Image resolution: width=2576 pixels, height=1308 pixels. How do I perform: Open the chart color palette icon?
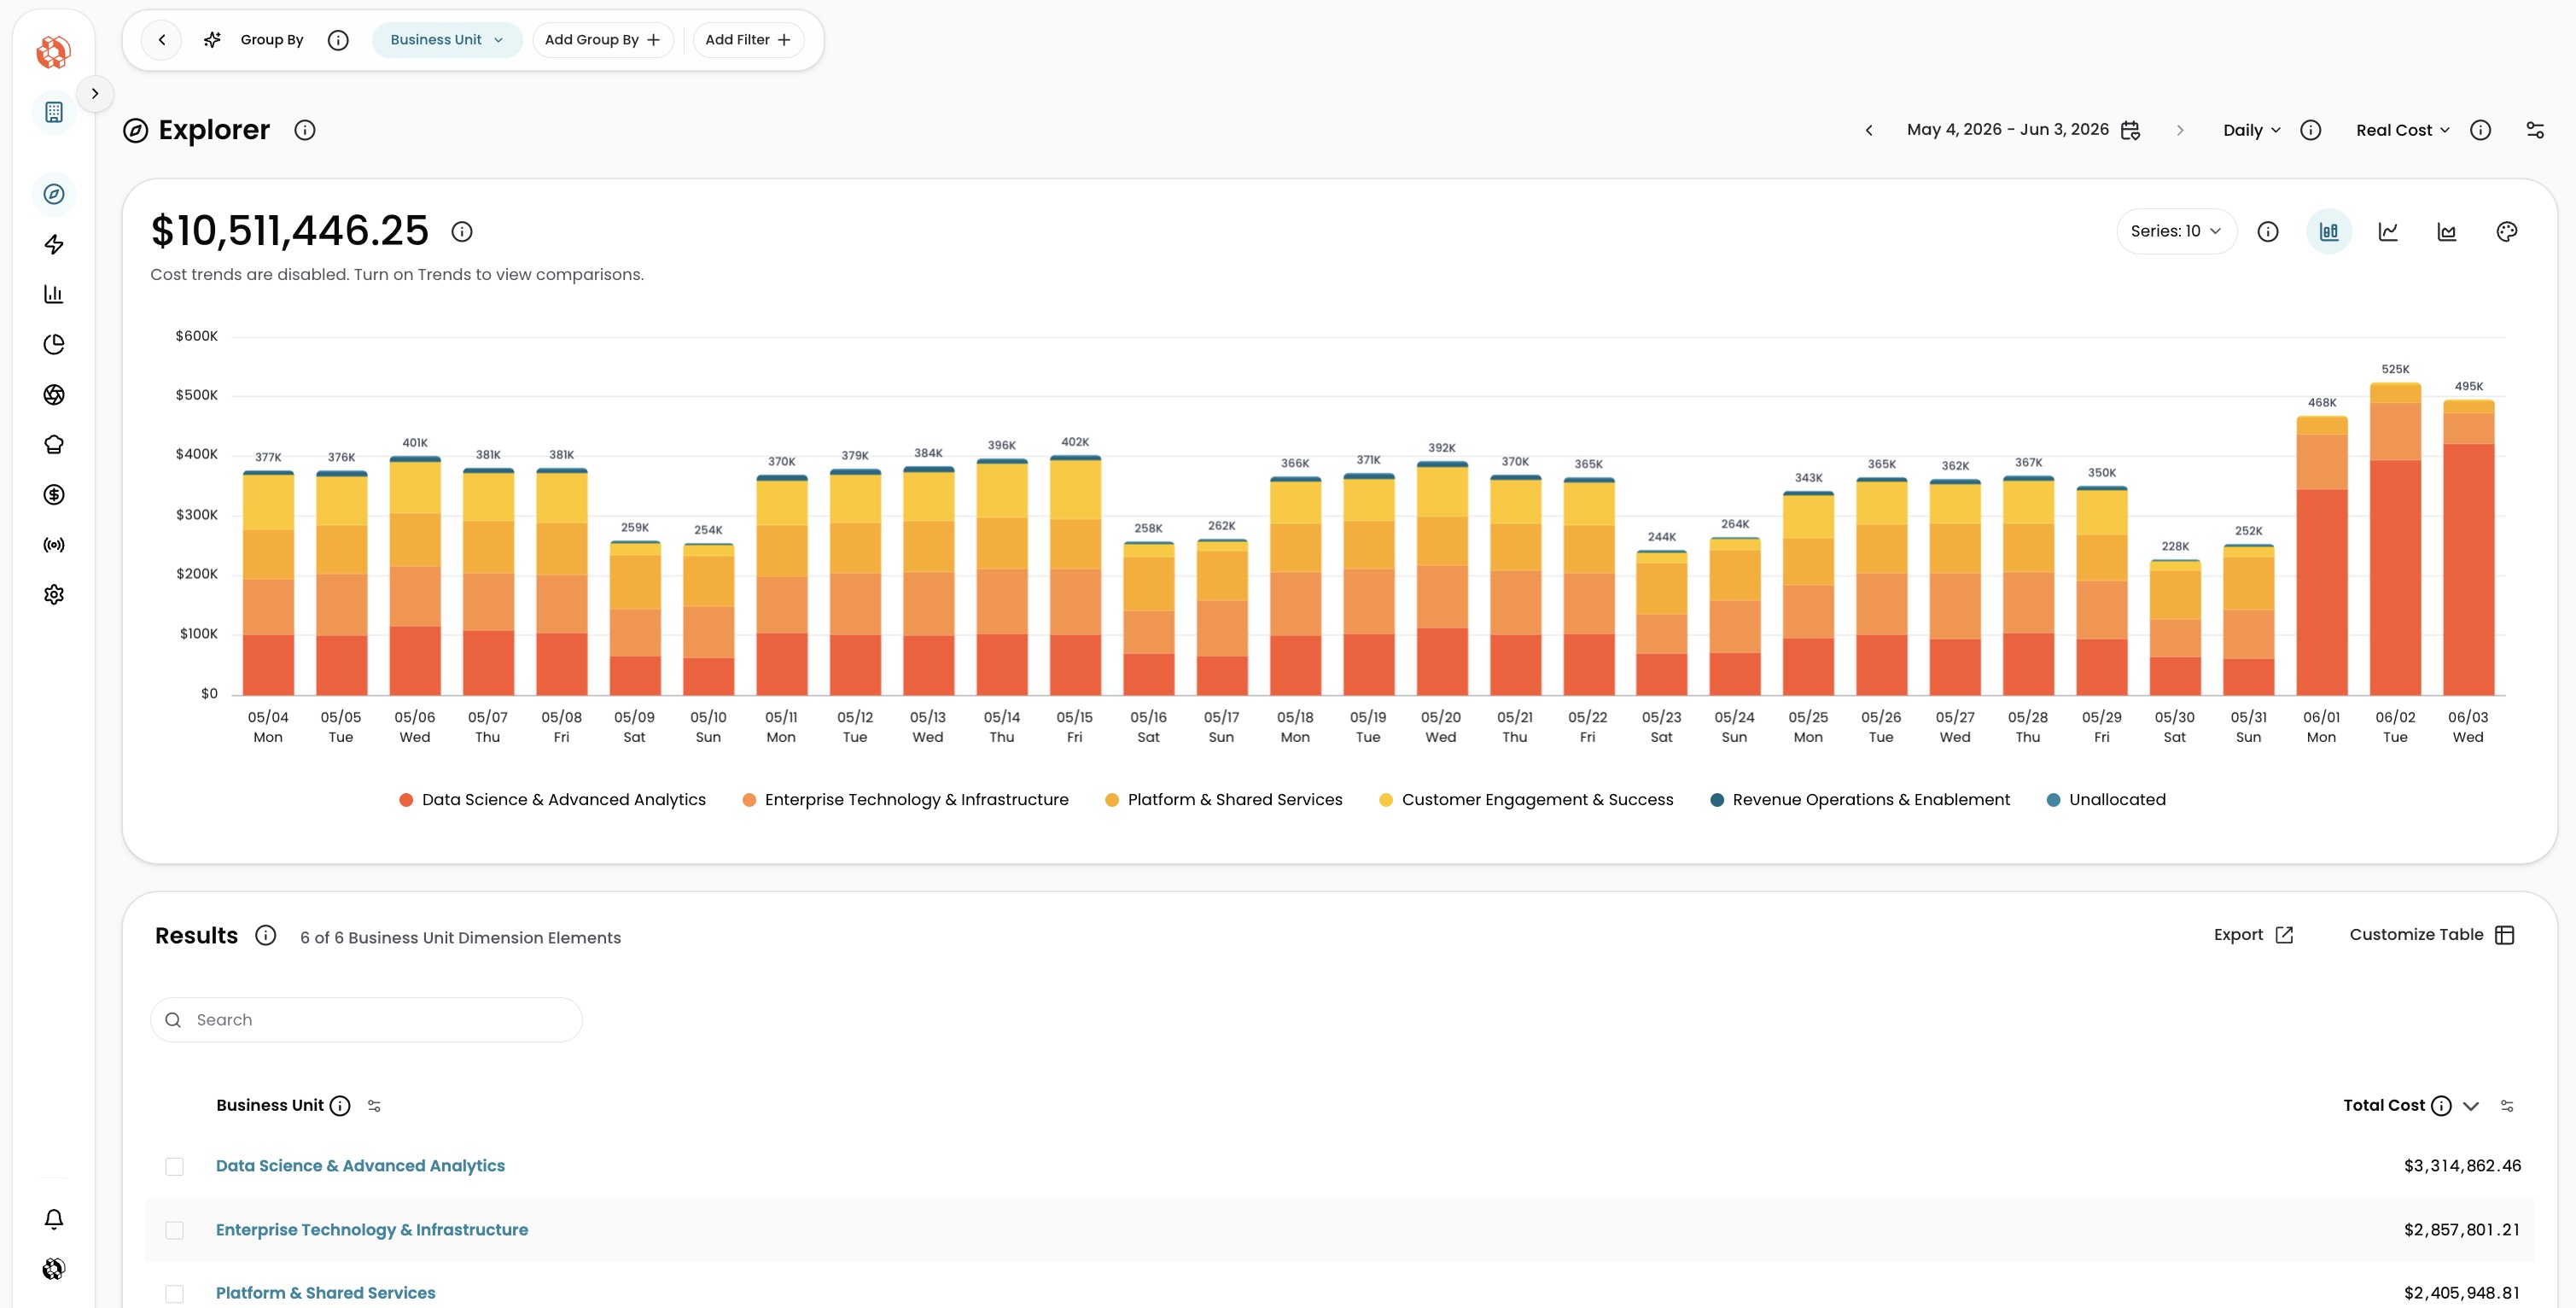click(2507, 231)
